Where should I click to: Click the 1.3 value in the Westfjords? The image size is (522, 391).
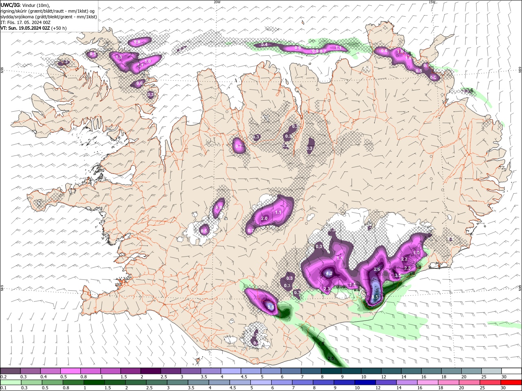(x=119, y=57)
